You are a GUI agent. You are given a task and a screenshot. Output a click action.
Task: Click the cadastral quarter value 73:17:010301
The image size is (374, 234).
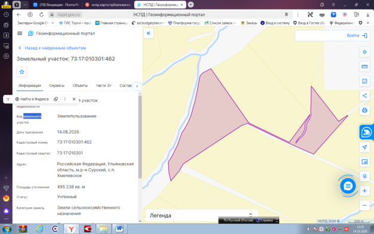(x=70, y=153)
